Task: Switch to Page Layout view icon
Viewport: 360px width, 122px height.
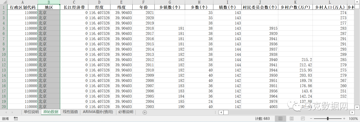Action: click(x=292, y=119)
